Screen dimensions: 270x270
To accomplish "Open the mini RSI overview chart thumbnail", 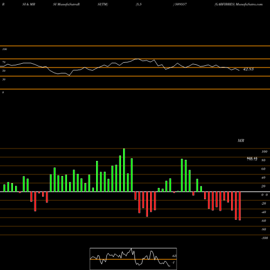I will click(133, 259).
